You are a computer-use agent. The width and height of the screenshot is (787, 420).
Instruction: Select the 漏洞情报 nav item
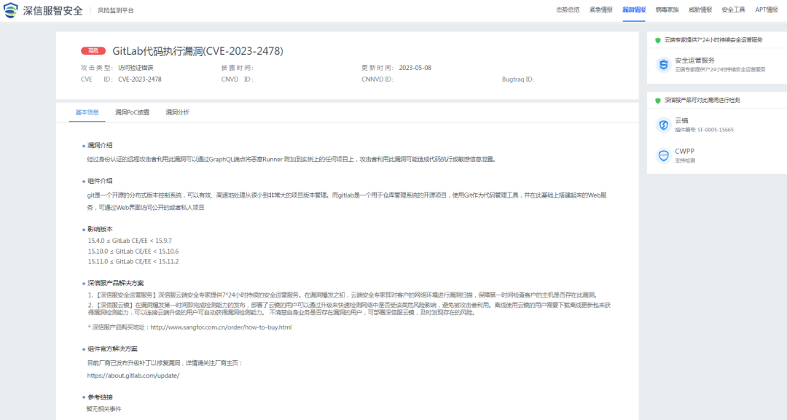(x=634, y=10)
